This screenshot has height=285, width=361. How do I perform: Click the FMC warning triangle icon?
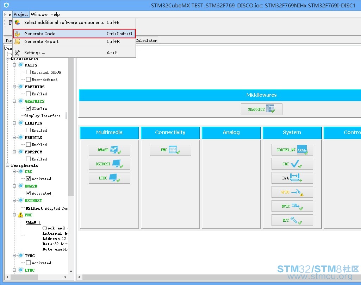click(x=21, y=215)
